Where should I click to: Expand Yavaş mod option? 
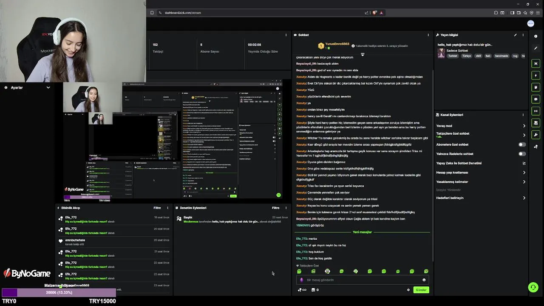(524, 126)
